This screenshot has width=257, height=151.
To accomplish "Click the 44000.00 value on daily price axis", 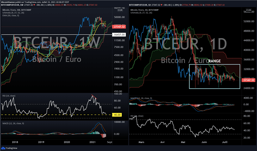I will (x=249, y=40).
